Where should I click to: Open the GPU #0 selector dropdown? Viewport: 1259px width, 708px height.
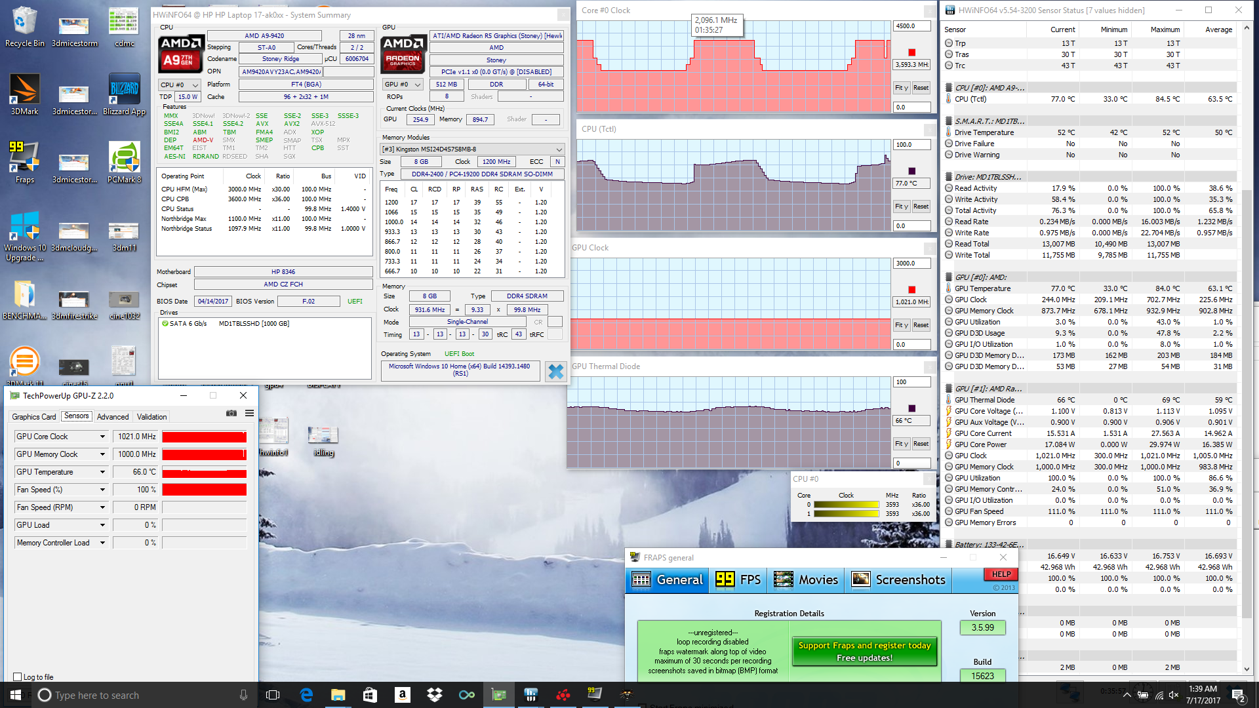pos(403,84)
